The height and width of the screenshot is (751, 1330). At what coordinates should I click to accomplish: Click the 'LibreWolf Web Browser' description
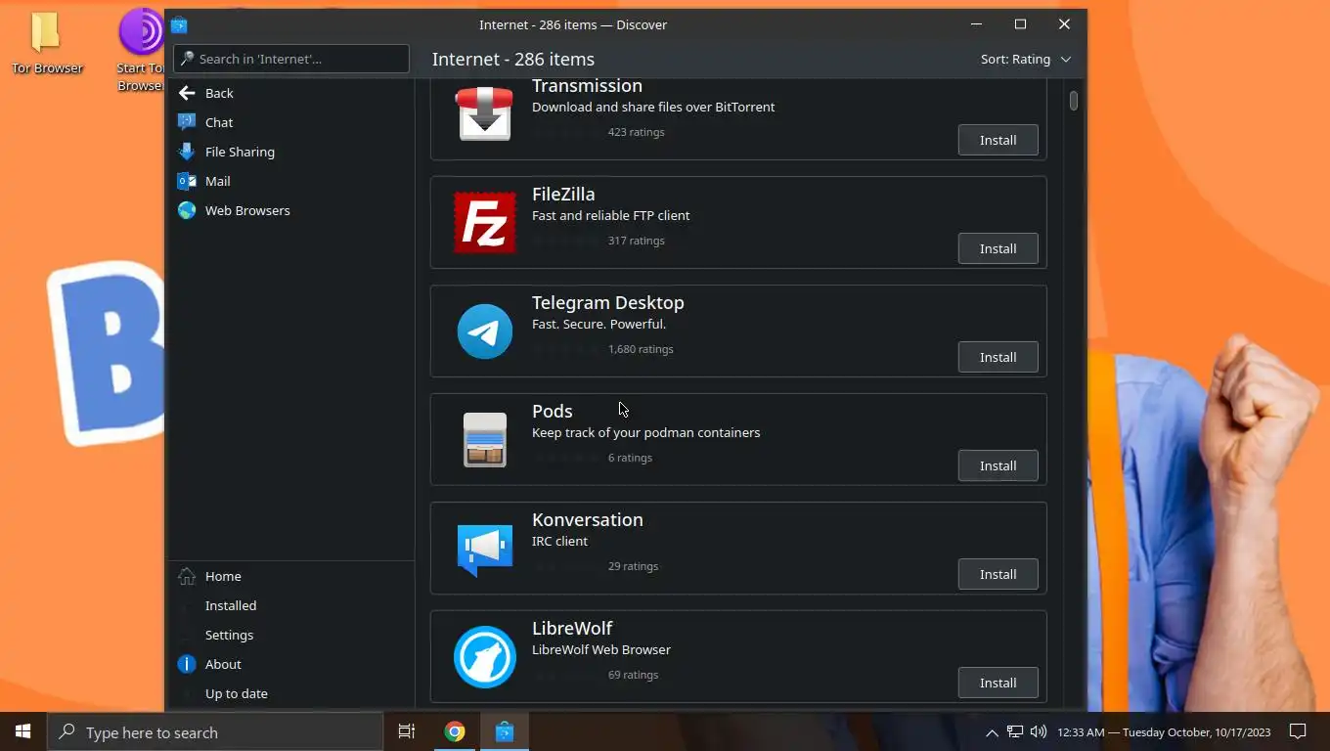tap(600, 649)
